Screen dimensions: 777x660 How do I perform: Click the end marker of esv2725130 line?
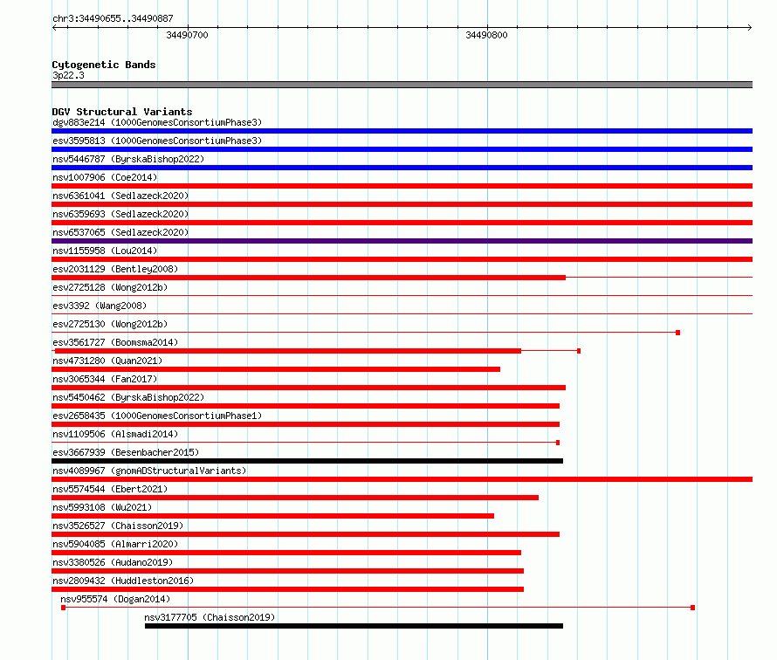coord(677,333)
